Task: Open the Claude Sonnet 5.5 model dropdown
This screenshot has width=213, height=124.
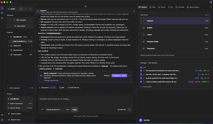Action: pos(54,110)
